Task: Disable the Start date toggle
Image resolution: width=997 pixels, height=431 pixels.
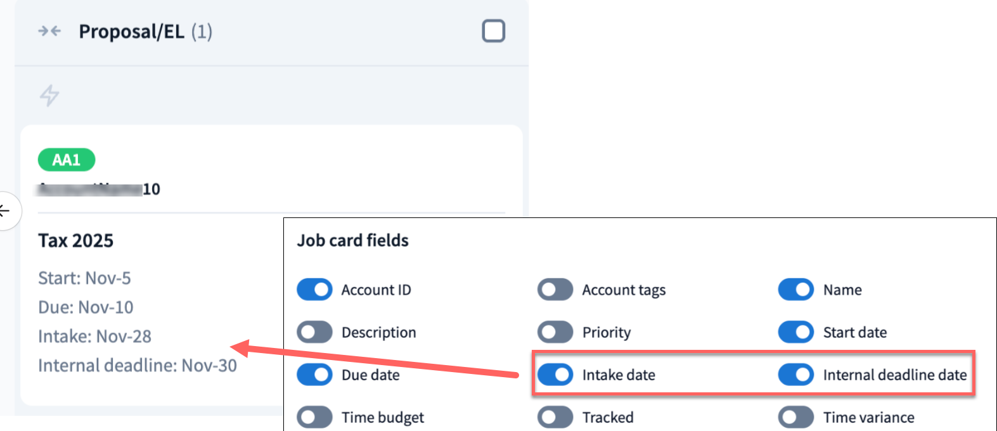Action: [x=796, y=332]
